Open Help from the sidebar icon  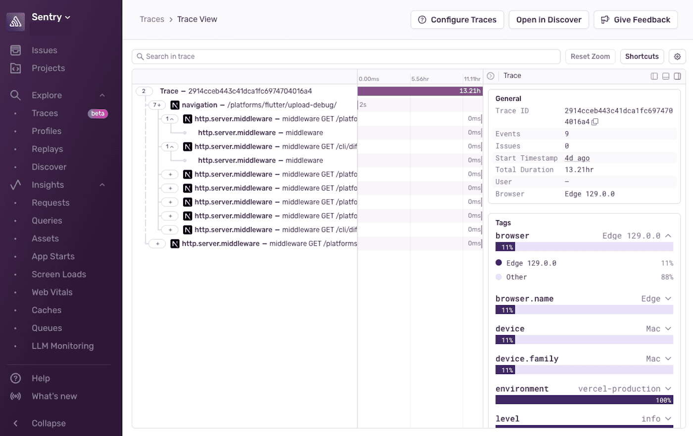tap(16, 378)
